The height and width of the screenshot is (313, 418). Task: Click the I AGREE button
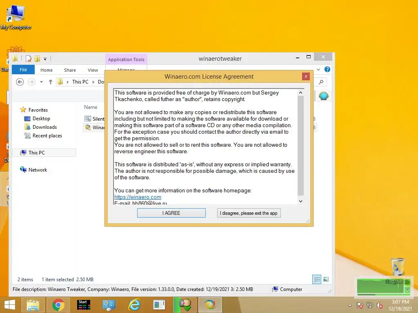[171, 213]
